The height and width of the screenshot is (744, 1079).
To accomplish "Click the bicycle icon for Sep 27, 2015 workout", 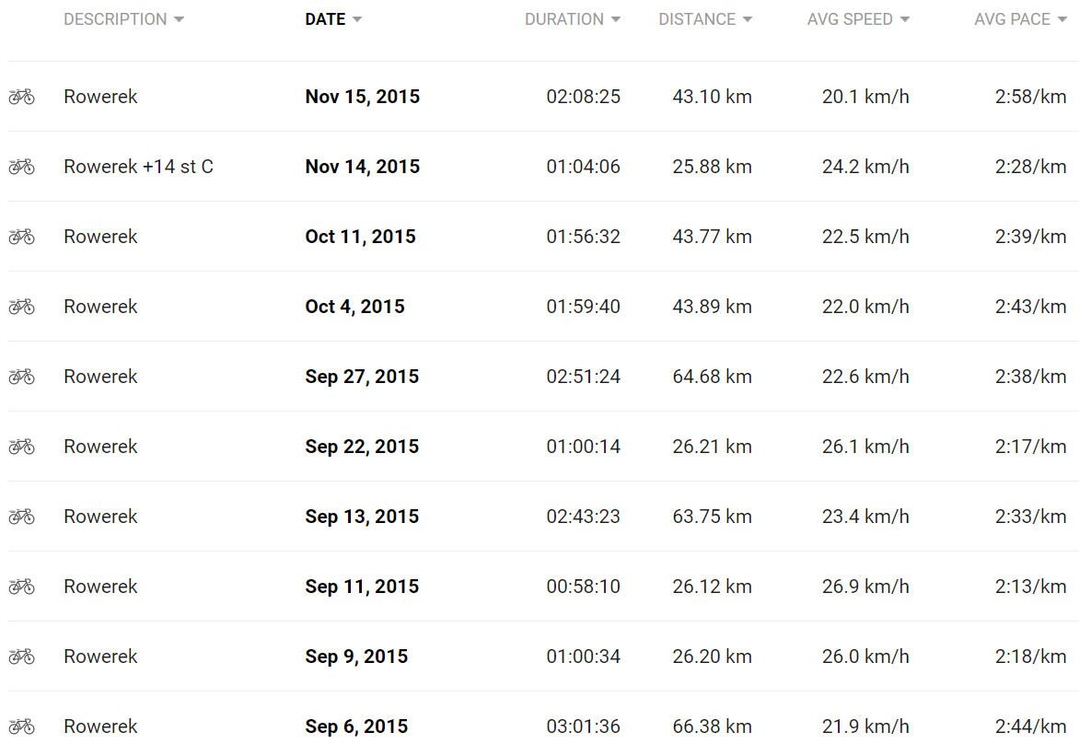I will [x=21, y=377].
